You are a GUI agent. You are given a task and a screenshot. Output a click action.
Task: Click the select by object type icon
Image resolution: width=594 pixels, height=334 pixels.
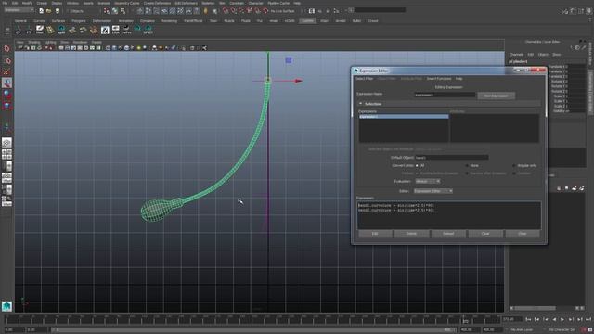pyautogui.click(x=115, y=11)
